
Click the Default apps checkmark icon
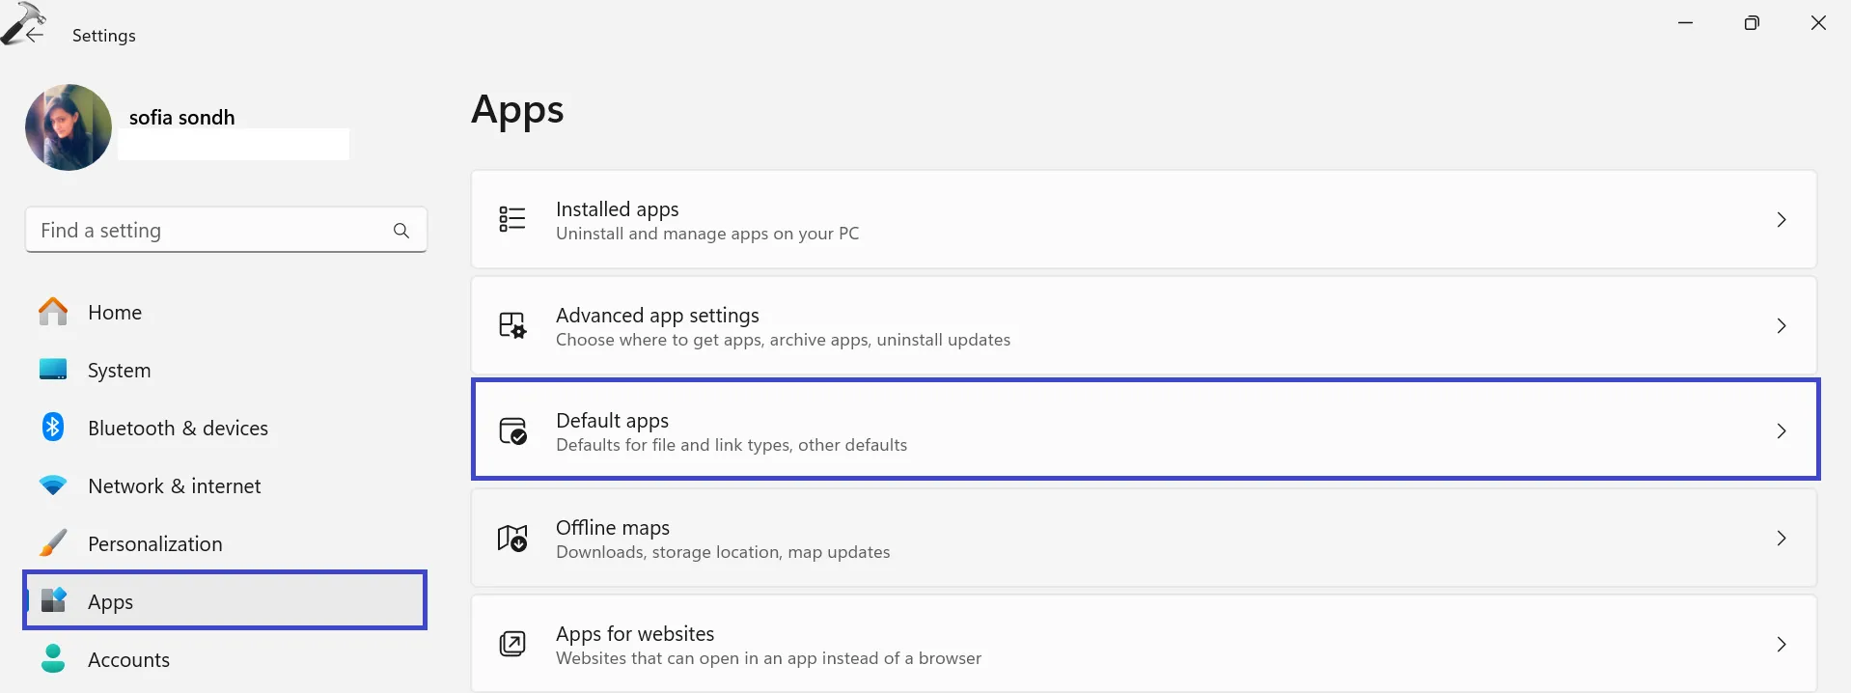tap(512, 430)
